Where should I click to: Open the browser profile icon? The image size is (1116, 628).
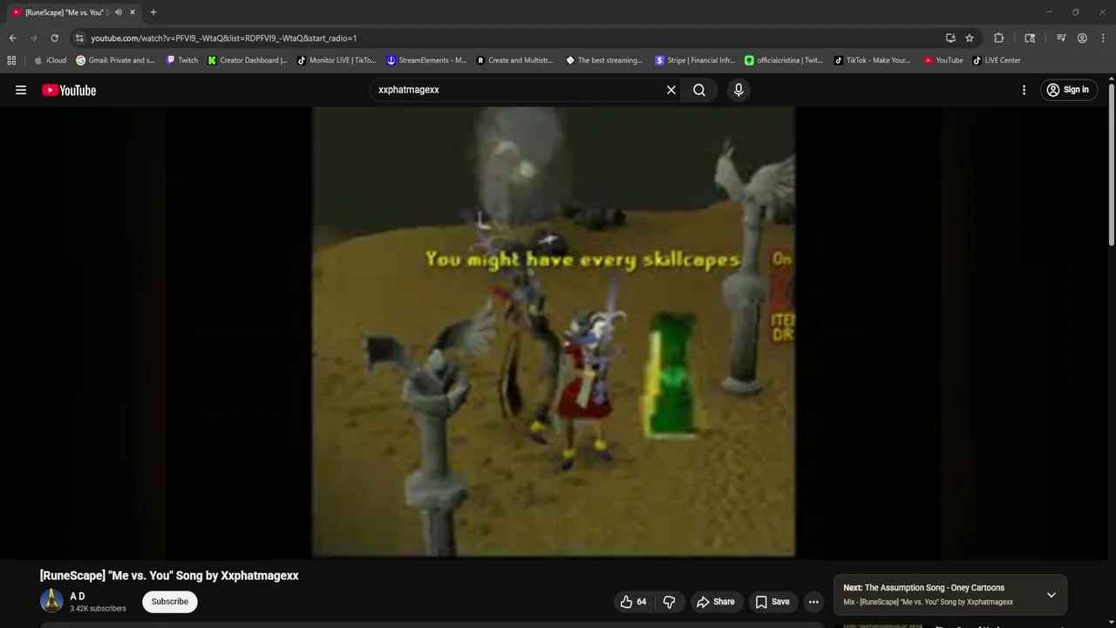pos(1082,38)
